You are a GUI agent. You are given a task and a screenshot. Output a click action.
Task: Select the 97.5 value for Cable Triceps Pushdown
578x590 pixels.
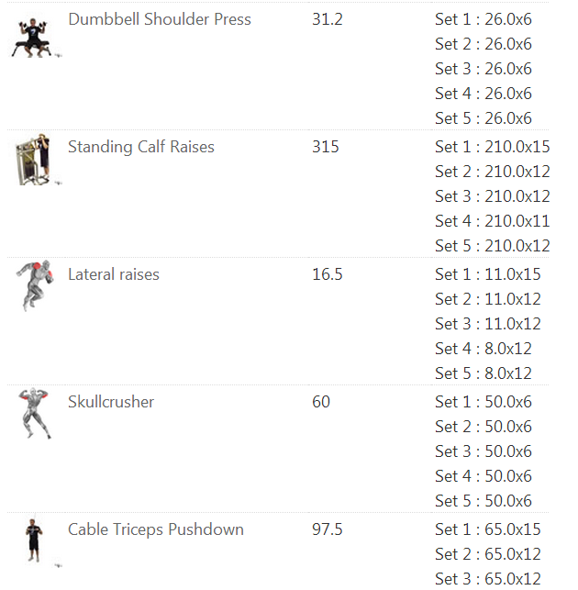(328, 529)
